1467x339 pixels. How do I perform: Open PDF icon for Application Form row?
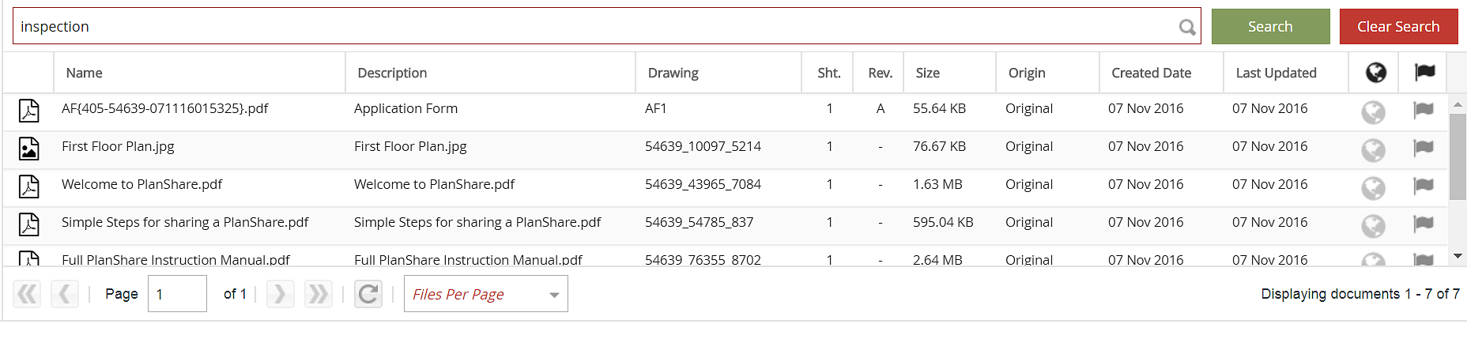tap(29, 111)
